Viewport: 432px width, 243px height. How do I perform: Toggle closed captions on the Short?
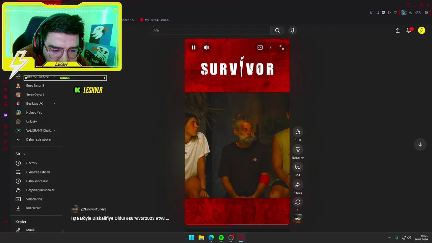tap(260, 48)
